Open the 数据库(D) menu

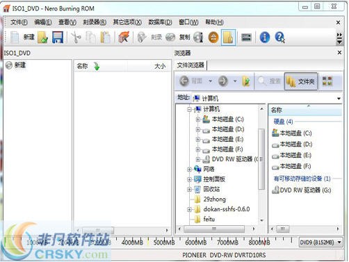160,22
